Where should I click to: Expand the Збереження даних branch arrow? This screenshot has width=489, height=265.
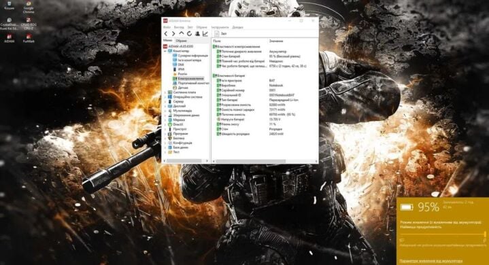pyautogui.click(x=165, y=116)
